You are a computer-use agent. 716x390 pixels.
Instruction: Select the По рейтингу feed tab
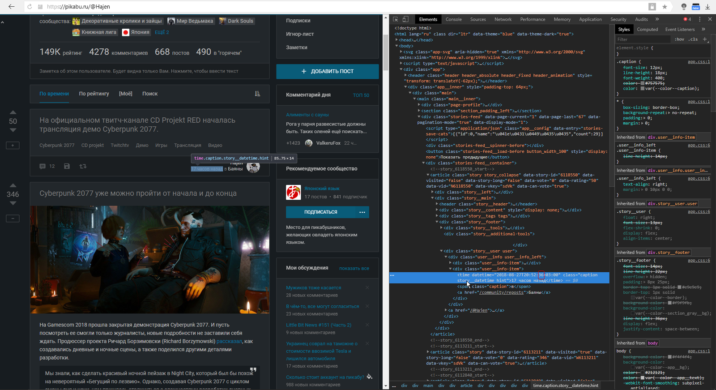point(94,94)
